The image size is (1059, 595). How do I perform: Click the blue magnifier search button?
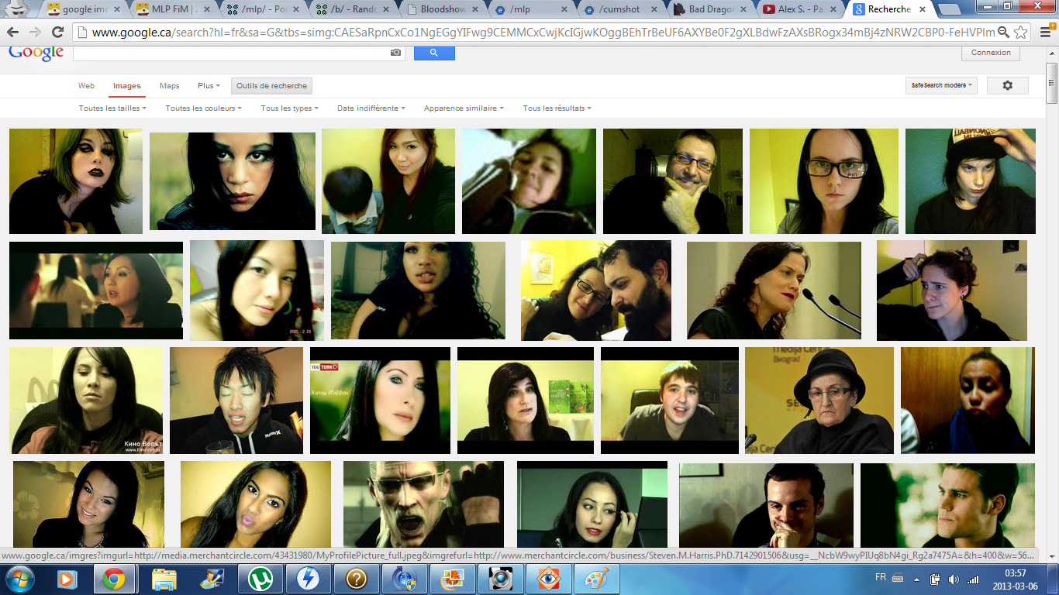pos(434,53)
